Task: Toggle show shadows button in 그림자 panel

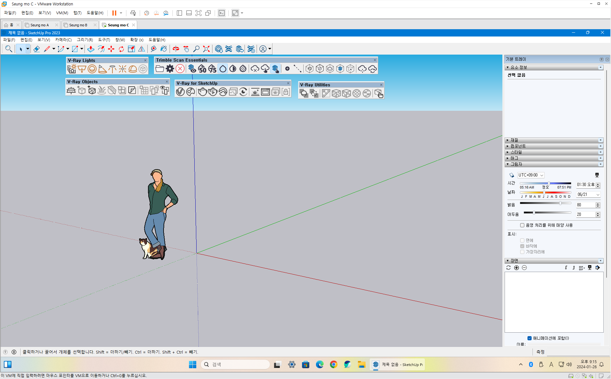Action: tap(512, 175)
